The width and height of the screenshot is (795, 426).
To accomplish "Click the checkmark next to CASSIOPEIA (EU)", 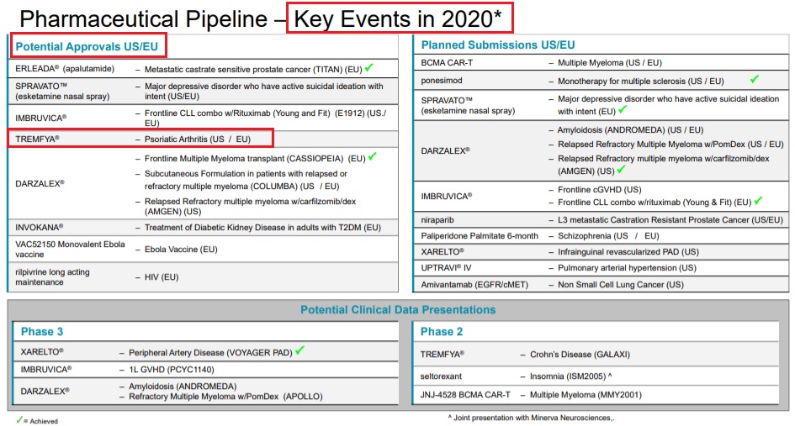I will (372, 156).
